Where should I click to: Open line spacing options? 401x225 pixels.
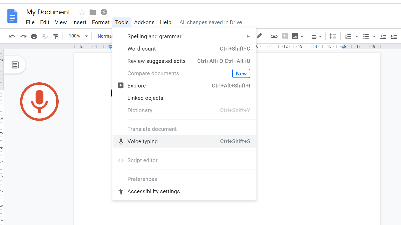tap(333, 36)
